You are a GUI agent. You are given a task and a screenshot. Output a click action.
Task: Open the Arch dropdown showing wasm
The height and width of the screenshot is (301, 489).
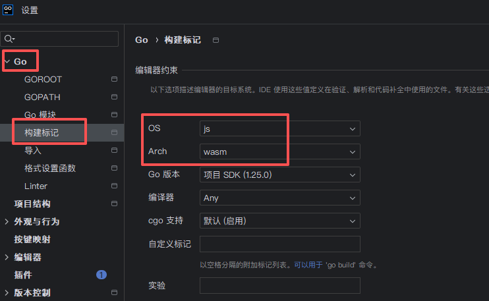click(x=279, y=151)
